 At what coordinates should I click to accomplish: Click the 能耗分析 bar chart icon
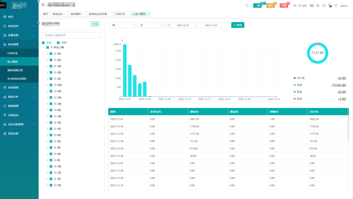click(5, 97)
